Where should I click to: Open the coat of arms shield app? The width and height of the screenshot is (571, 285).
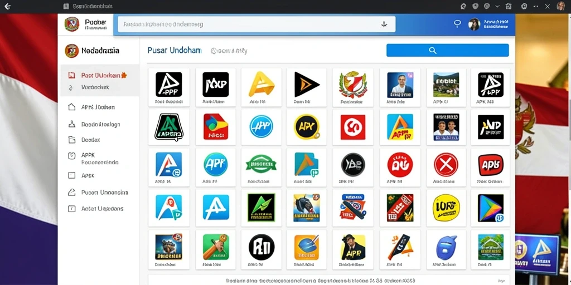[352, 85]
